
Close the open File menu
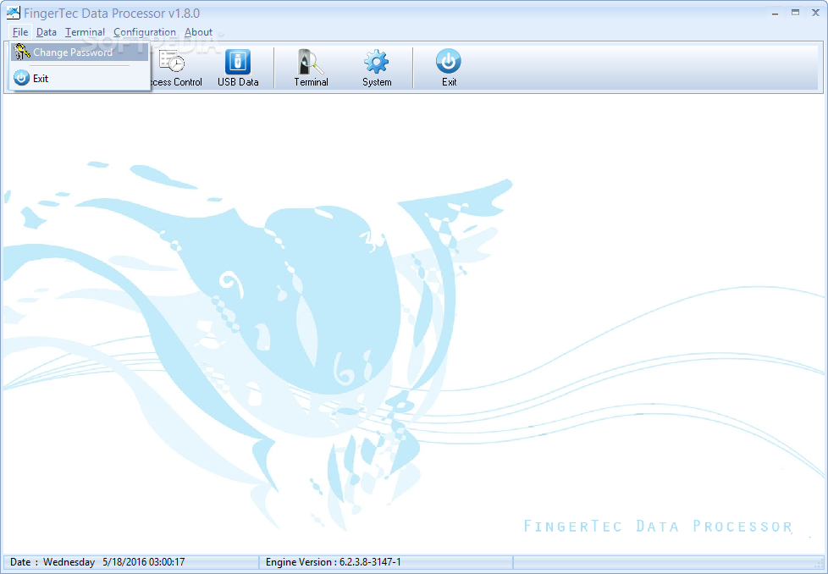(x=20, y=32)
